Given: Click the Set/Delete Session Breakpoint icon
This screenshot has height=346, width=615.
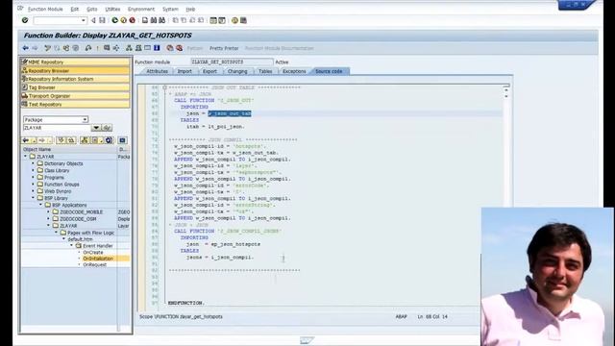Looking at the screenshot, I should coord(170,48).
